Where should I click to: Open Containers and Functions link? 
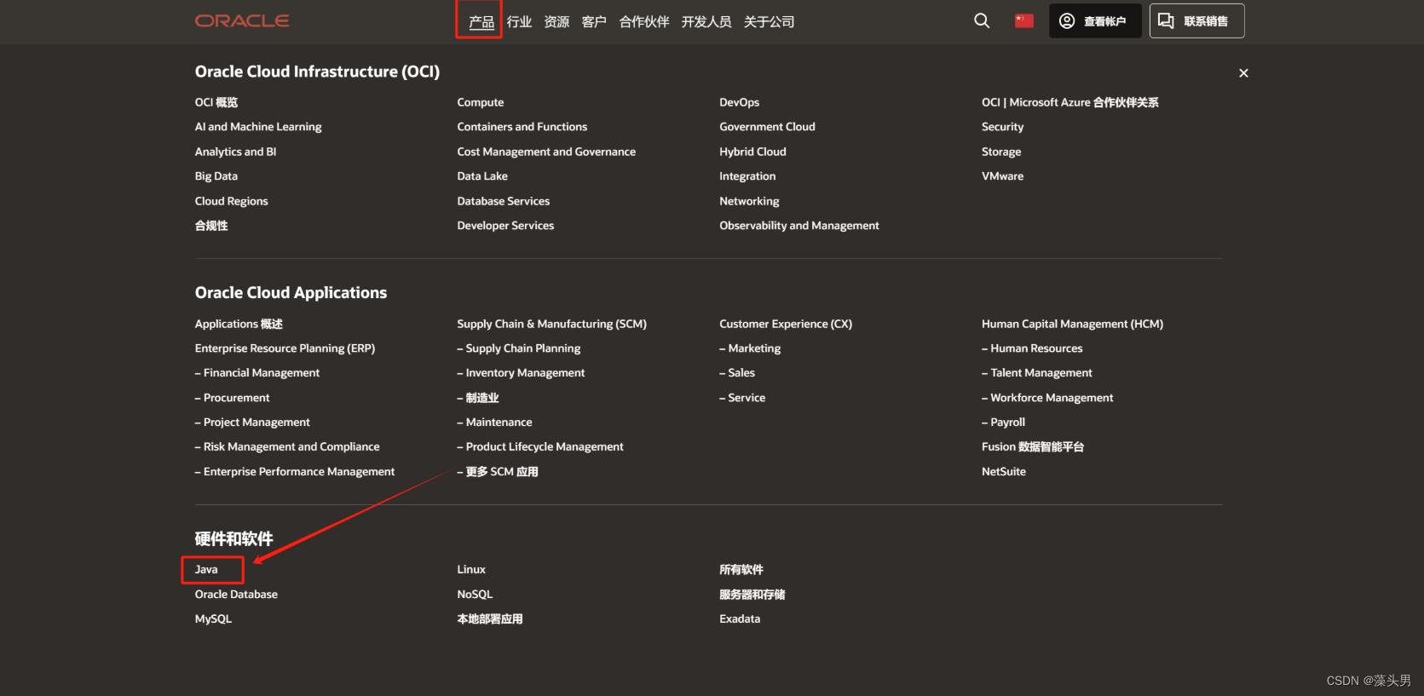click(x=522, y=126)
